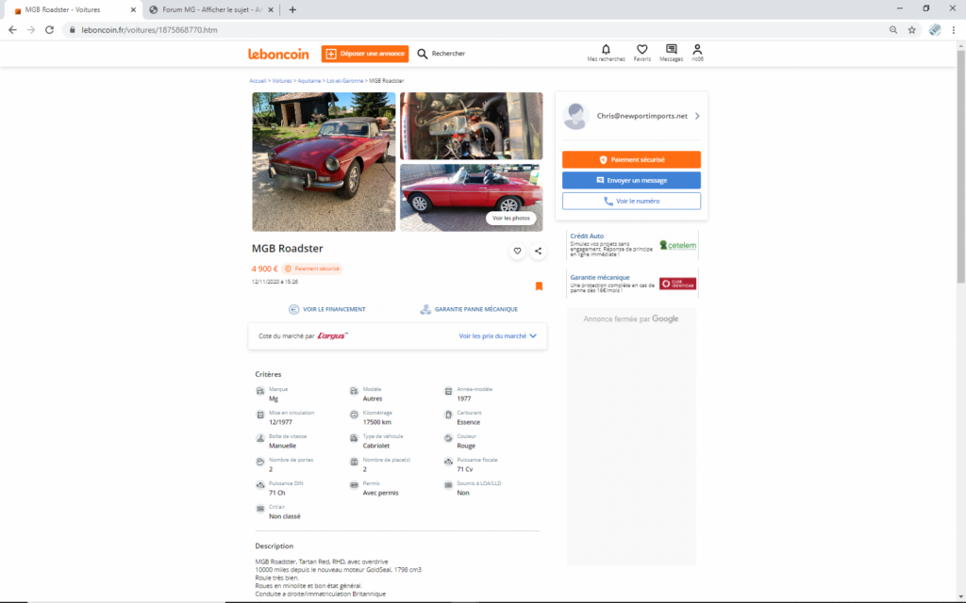Bookmark page with the star icon
The image size is (966, 603).
click(x=912, y=29)
